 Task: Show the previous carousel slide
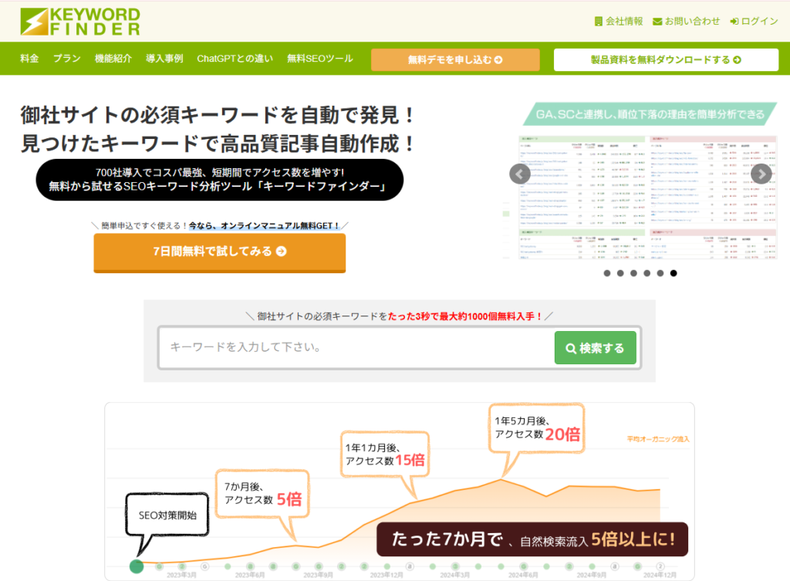(519, 174)
